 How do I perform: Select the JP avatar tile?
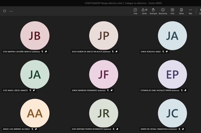coord(104,36)
